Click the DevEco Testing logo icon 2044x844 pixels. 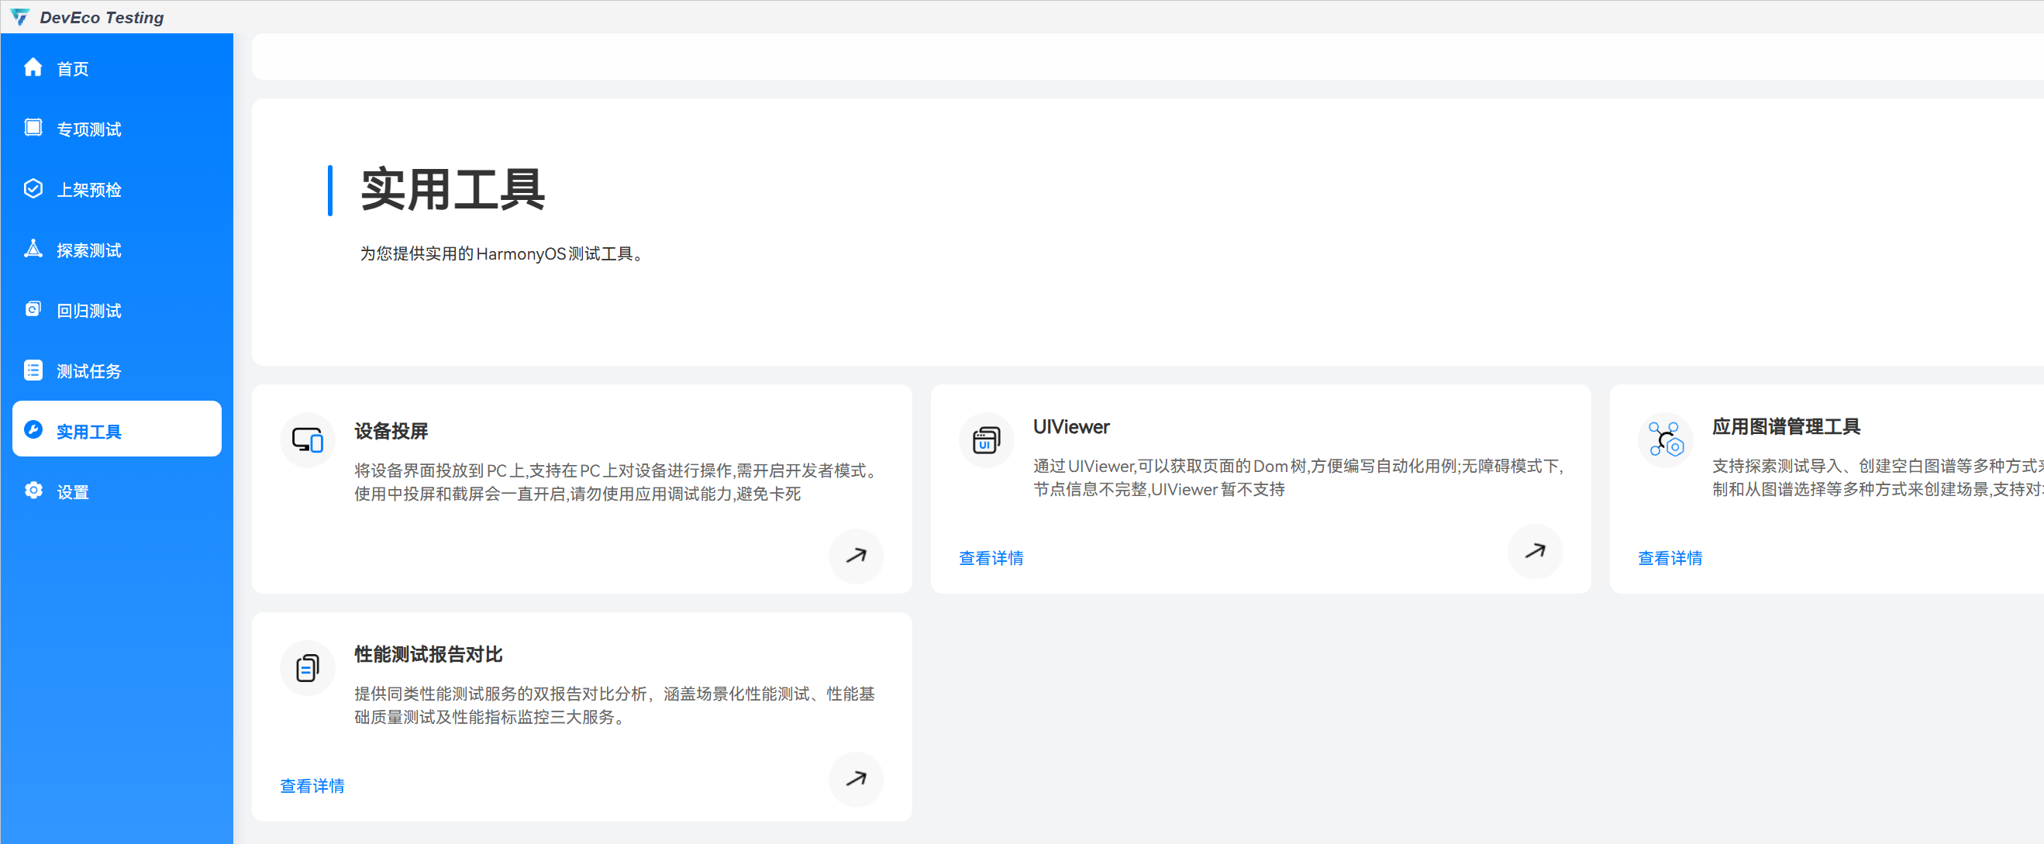(20, 16)
